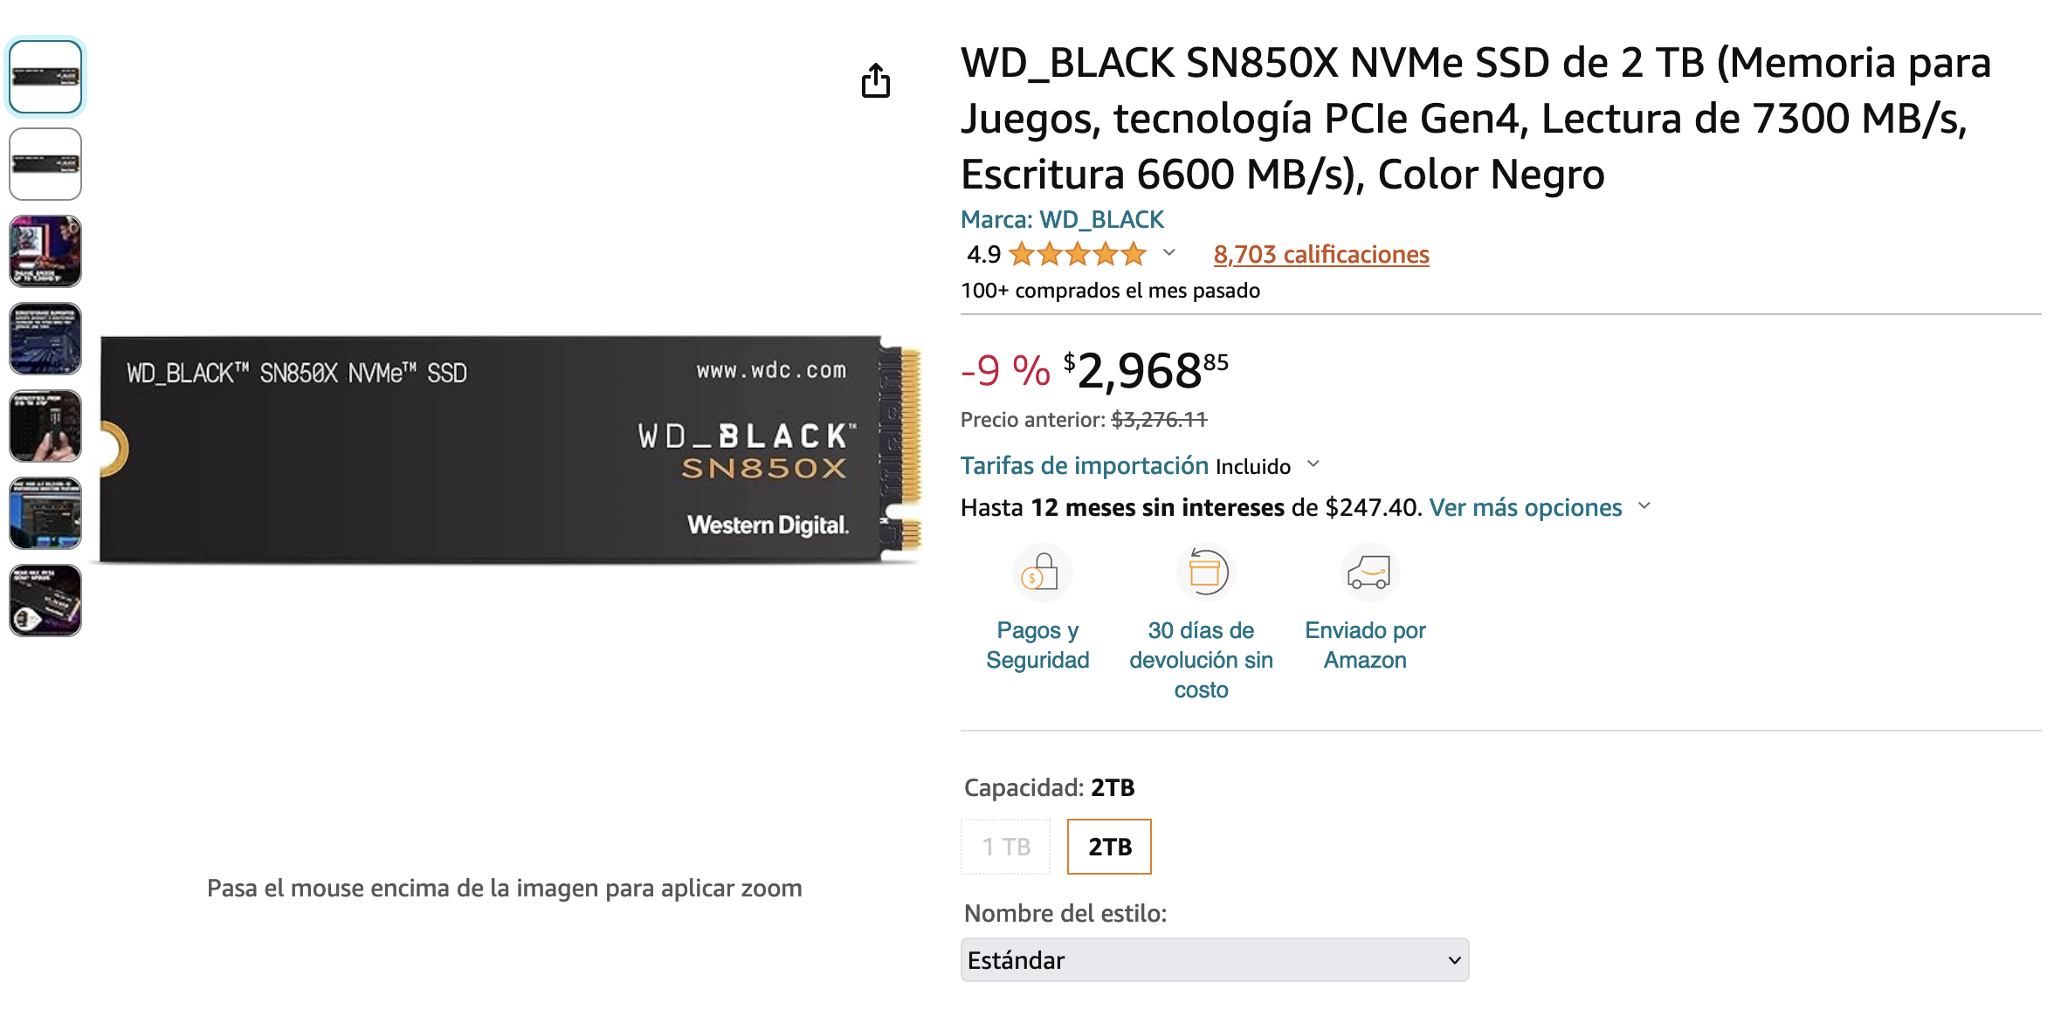Select the 1 TB capacity option
Image resolution: width=2054 pixels, height=1016 pixels.
pyautogui.click(x=1006, y=847)
